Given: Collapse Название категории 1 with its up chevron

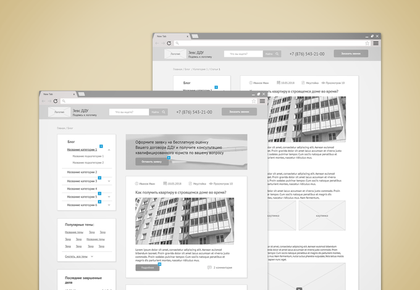Looking at the screenshot, I should (109, 150).
